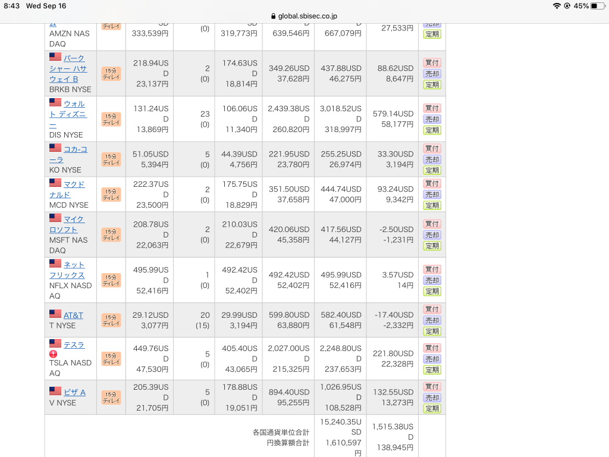The width and height of the screenshot is (609, 457).
Task: Click 15分ディレイ badge in MSFT row
Action: coord(111,234)
